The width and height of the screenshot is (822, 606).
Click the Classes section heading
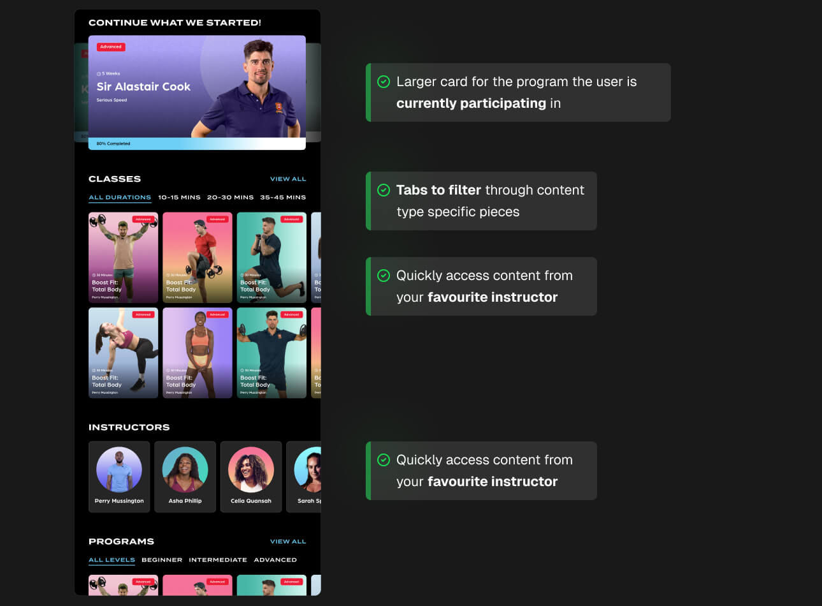click(115, 179)
